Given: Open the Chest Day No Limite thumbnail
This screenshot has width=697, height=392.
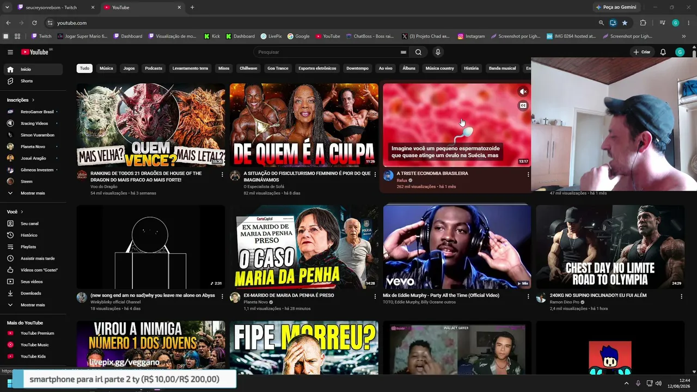Looking at the screenshot, I should click(610, 247).
